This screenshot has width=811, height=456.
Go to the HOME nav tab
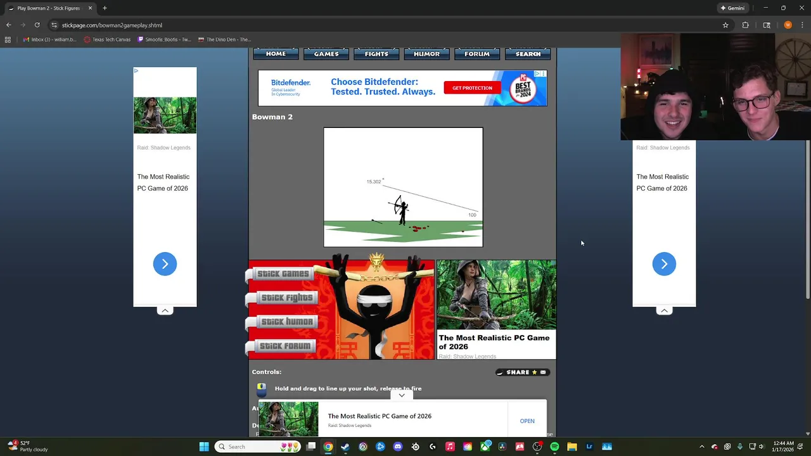[x=276, y=54]
